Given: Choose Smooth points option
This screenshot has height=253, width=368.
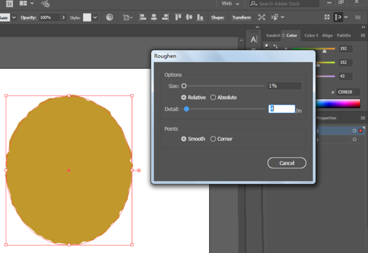Looking at the screenshot, I should (x=184, y=138).
